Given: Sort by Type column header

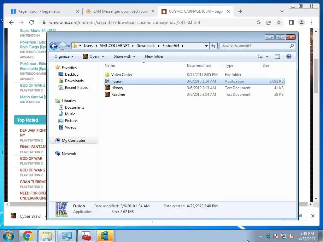Looking at the screenshot, I should tap(229, 66).
